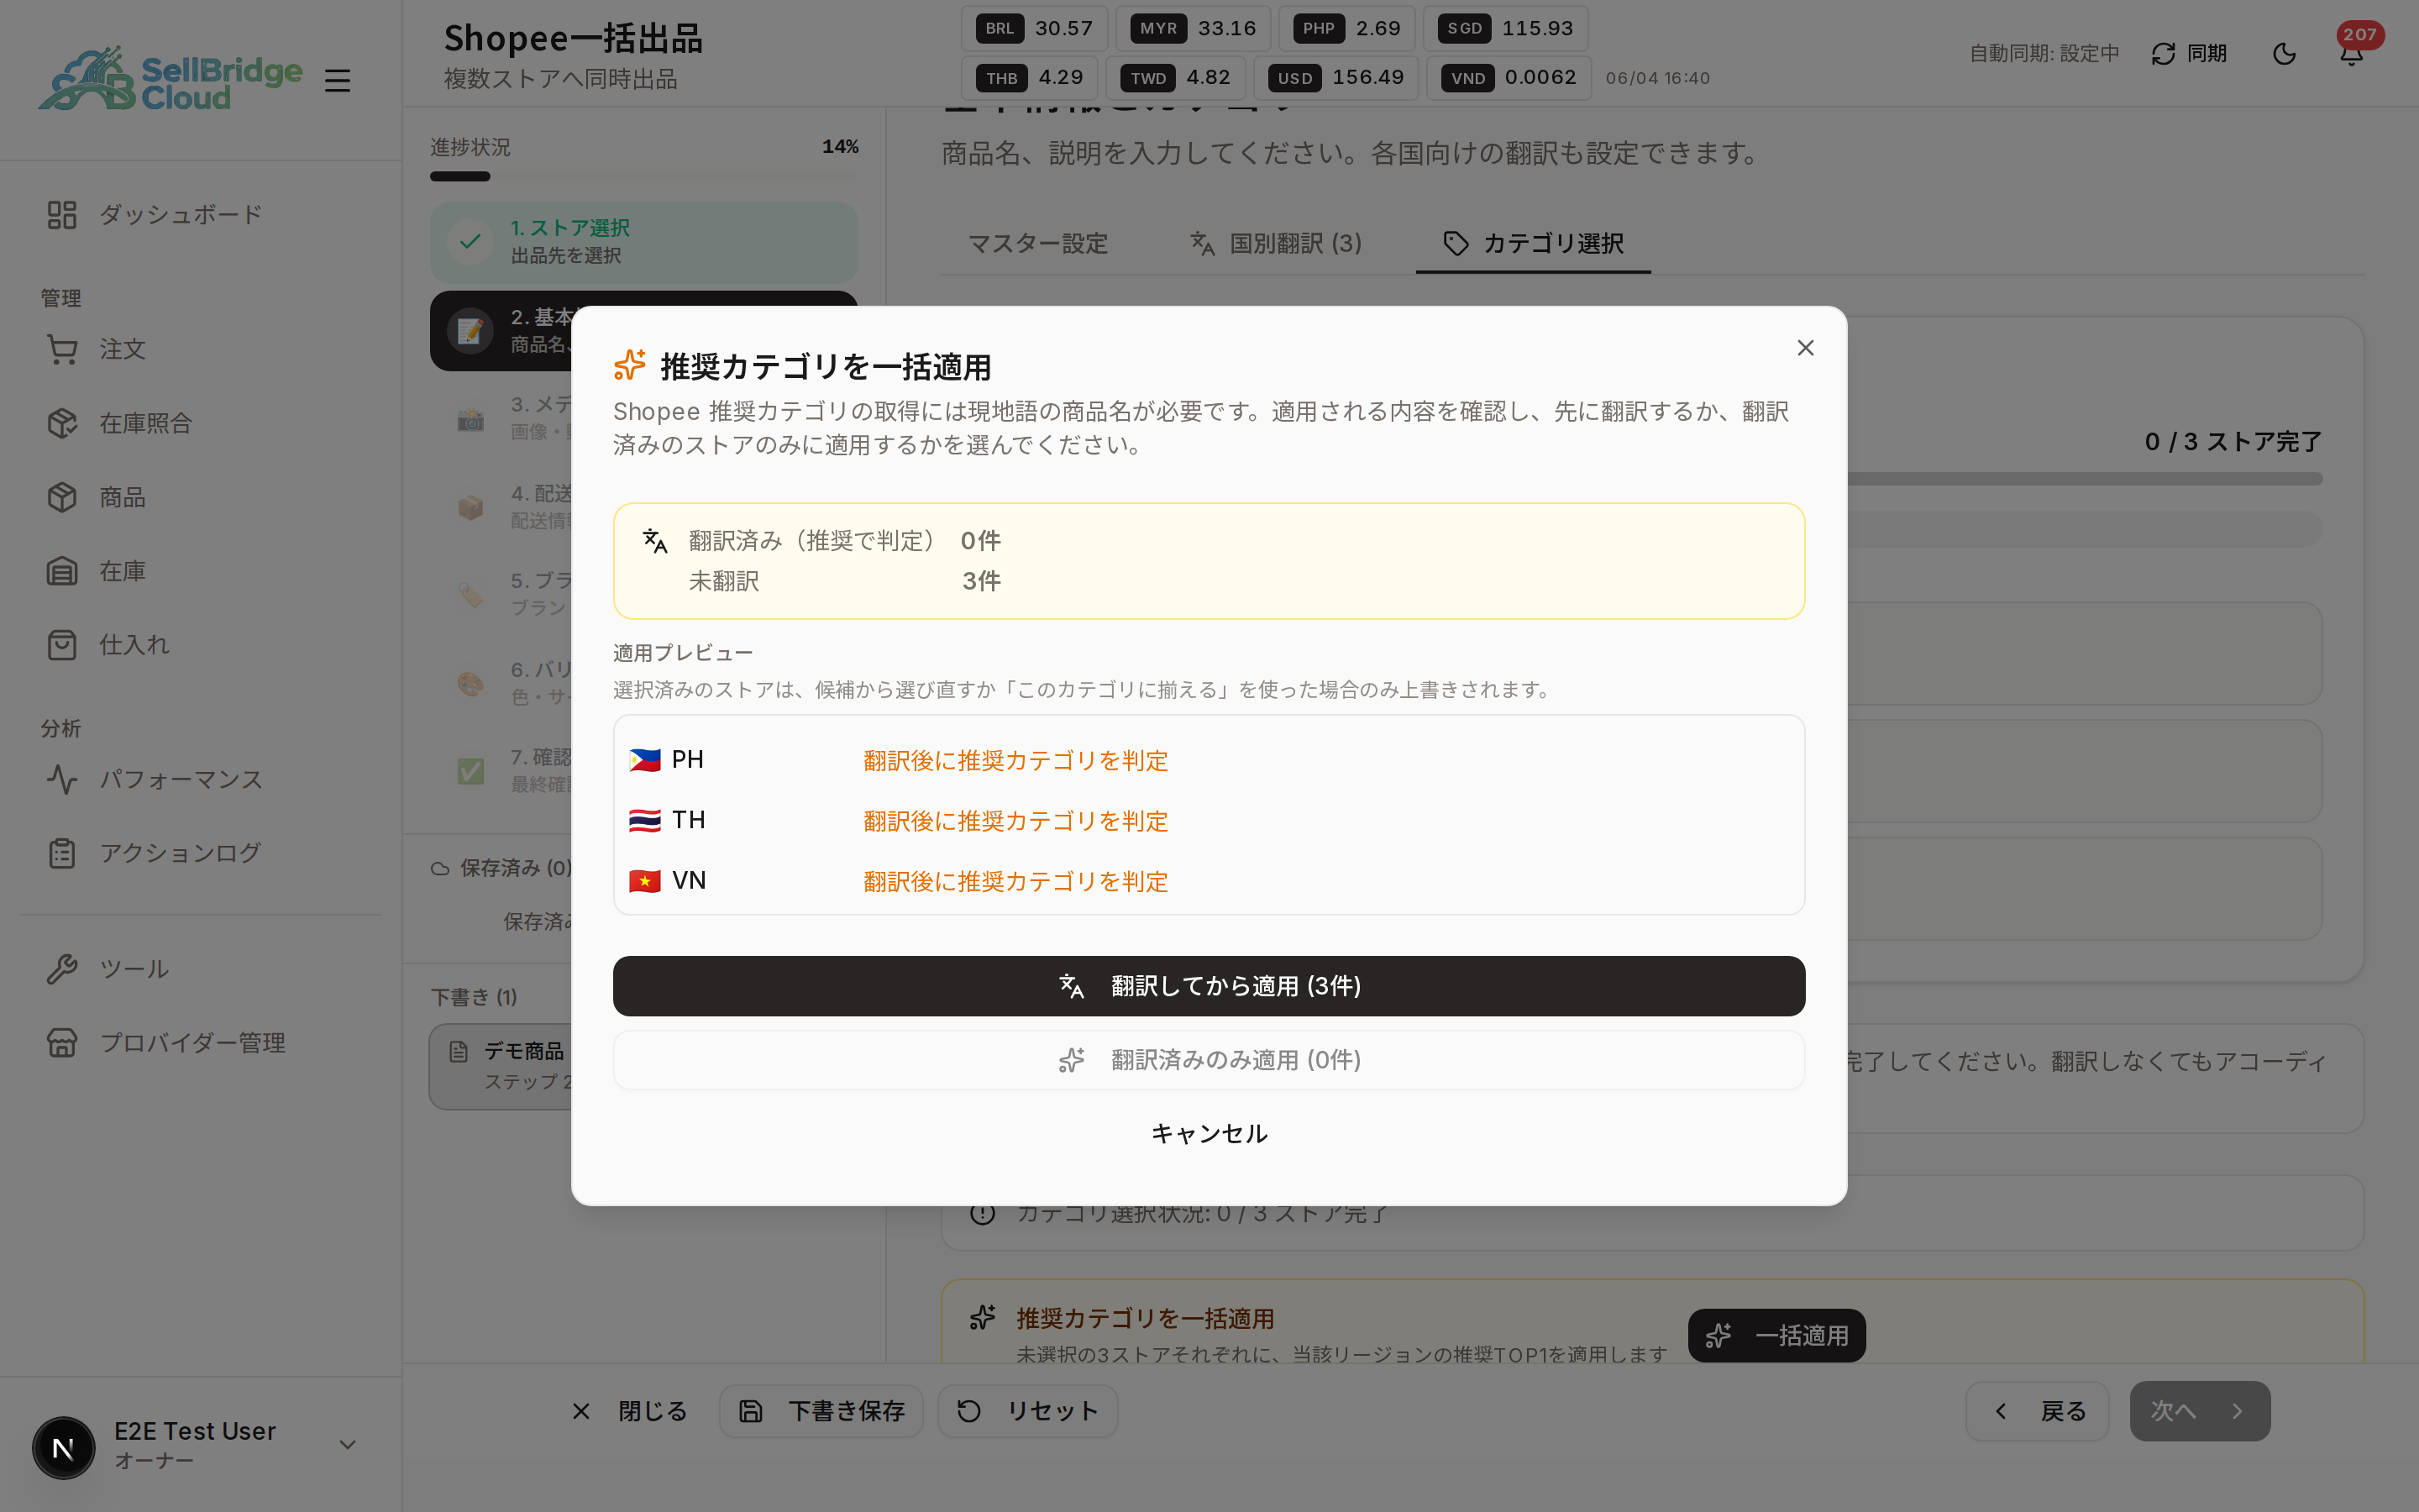Cancel the dialog via キャンセル
The height and width of the screenshot is (1512, 2419).
[1209, 1133]
